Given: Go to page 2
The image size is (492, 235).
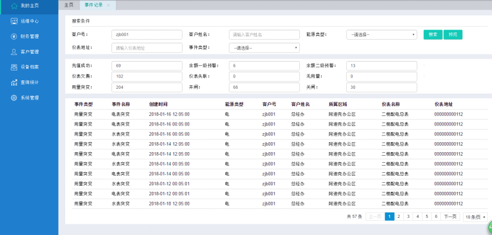Looking at the screenshot, I should 399,217.
